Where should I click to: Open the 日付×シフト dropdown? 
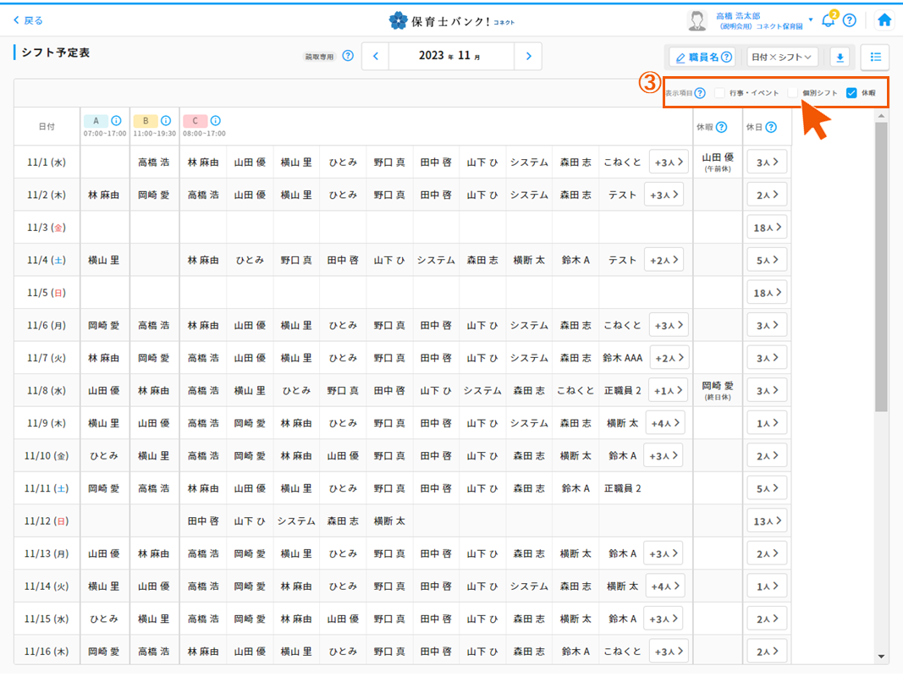pyautogui.click(x=781, y=58)
